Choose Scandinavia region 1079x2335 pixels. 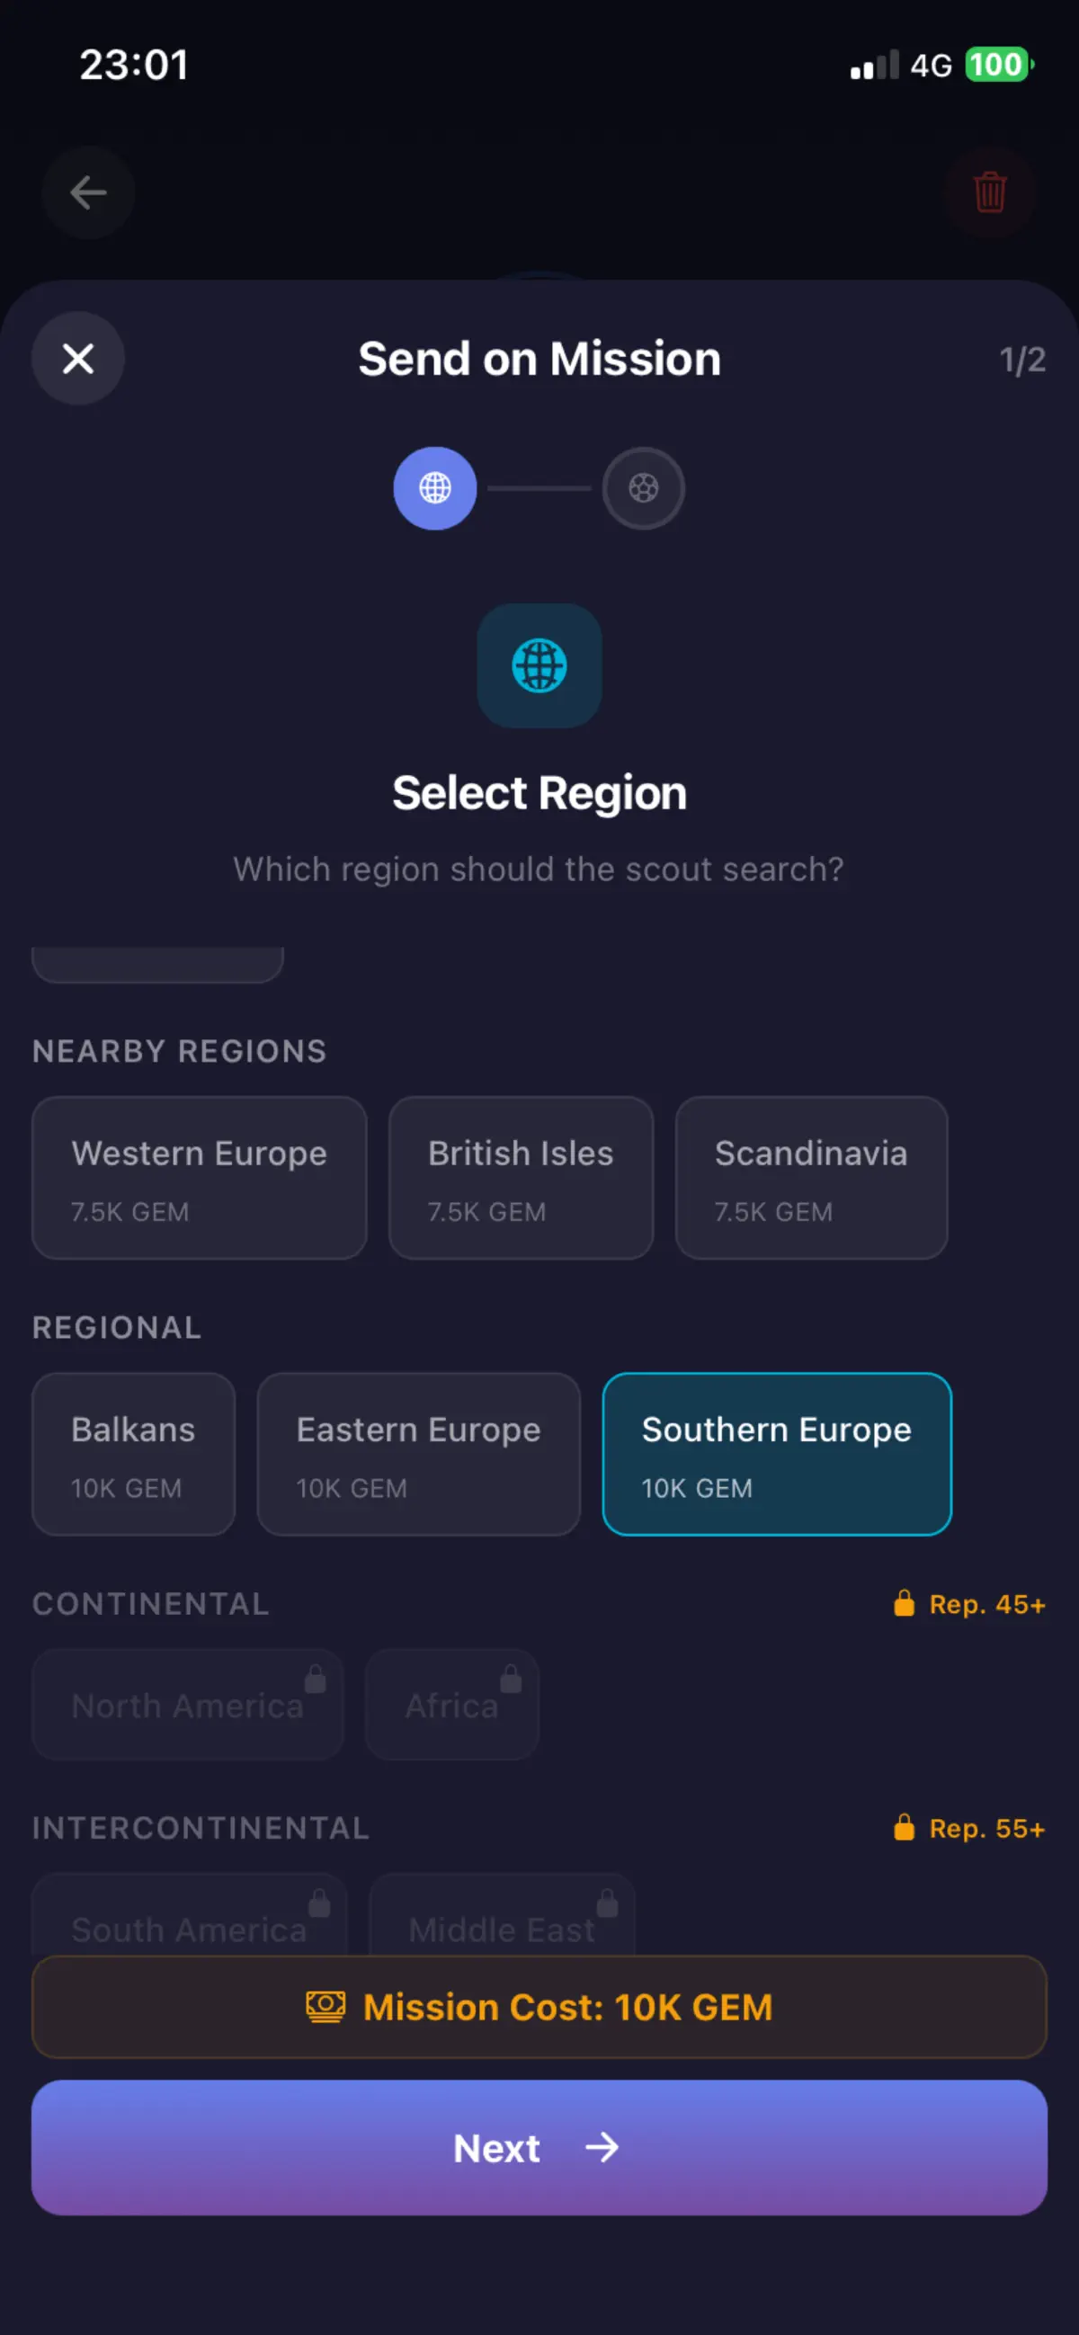click(x=812, y=1178)
